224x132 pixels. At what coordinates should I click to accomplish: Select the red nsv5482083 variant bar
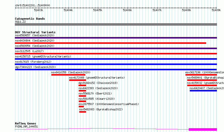83,112
